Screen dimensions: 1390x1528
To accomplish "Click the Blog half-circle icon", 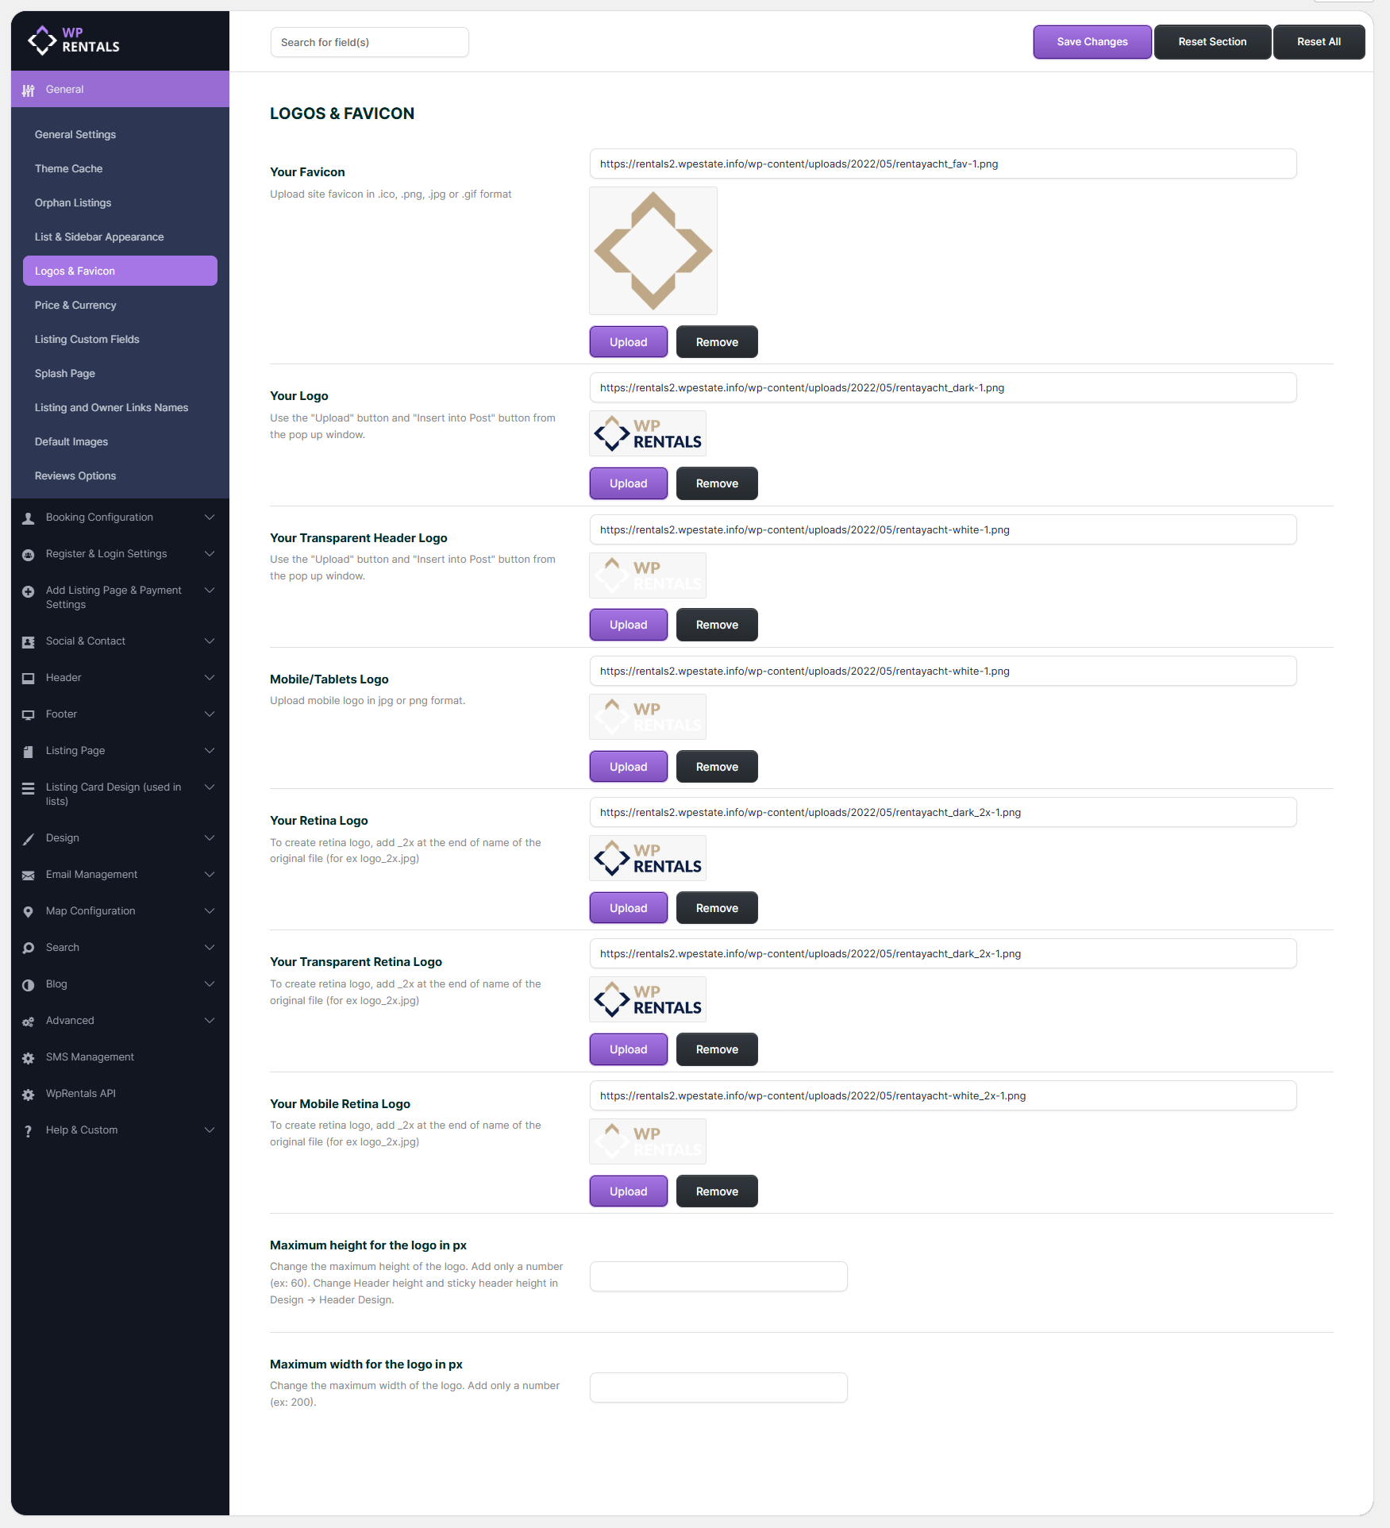I will pos(29,985).
